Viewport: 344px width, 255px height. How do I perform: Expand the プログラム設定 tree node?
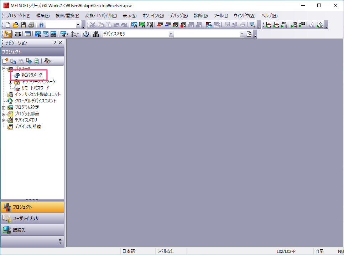(x=4, y=108)
